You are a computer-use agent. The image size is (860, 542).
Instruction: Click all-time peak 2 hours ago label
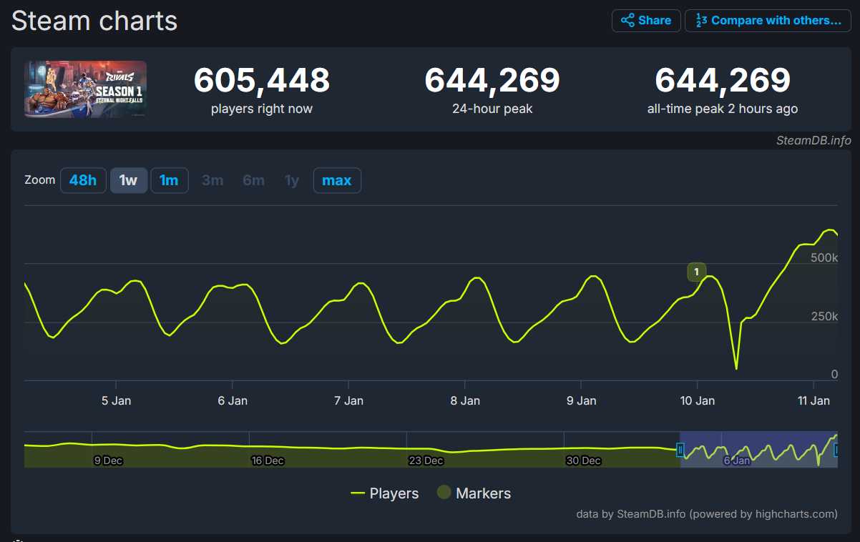point(723,109)
